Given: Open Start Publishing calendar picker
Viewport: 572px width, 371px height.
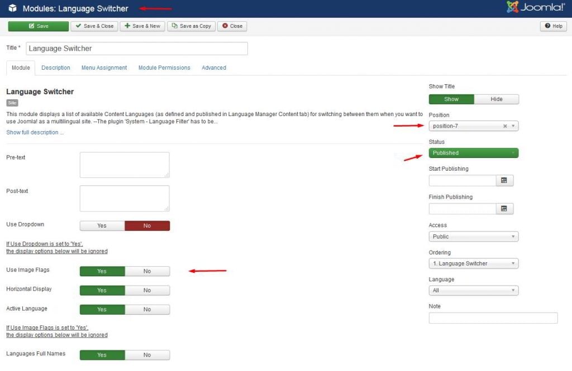Looking at the screenshot, I should pyautogui.click(x=504, y=180).
